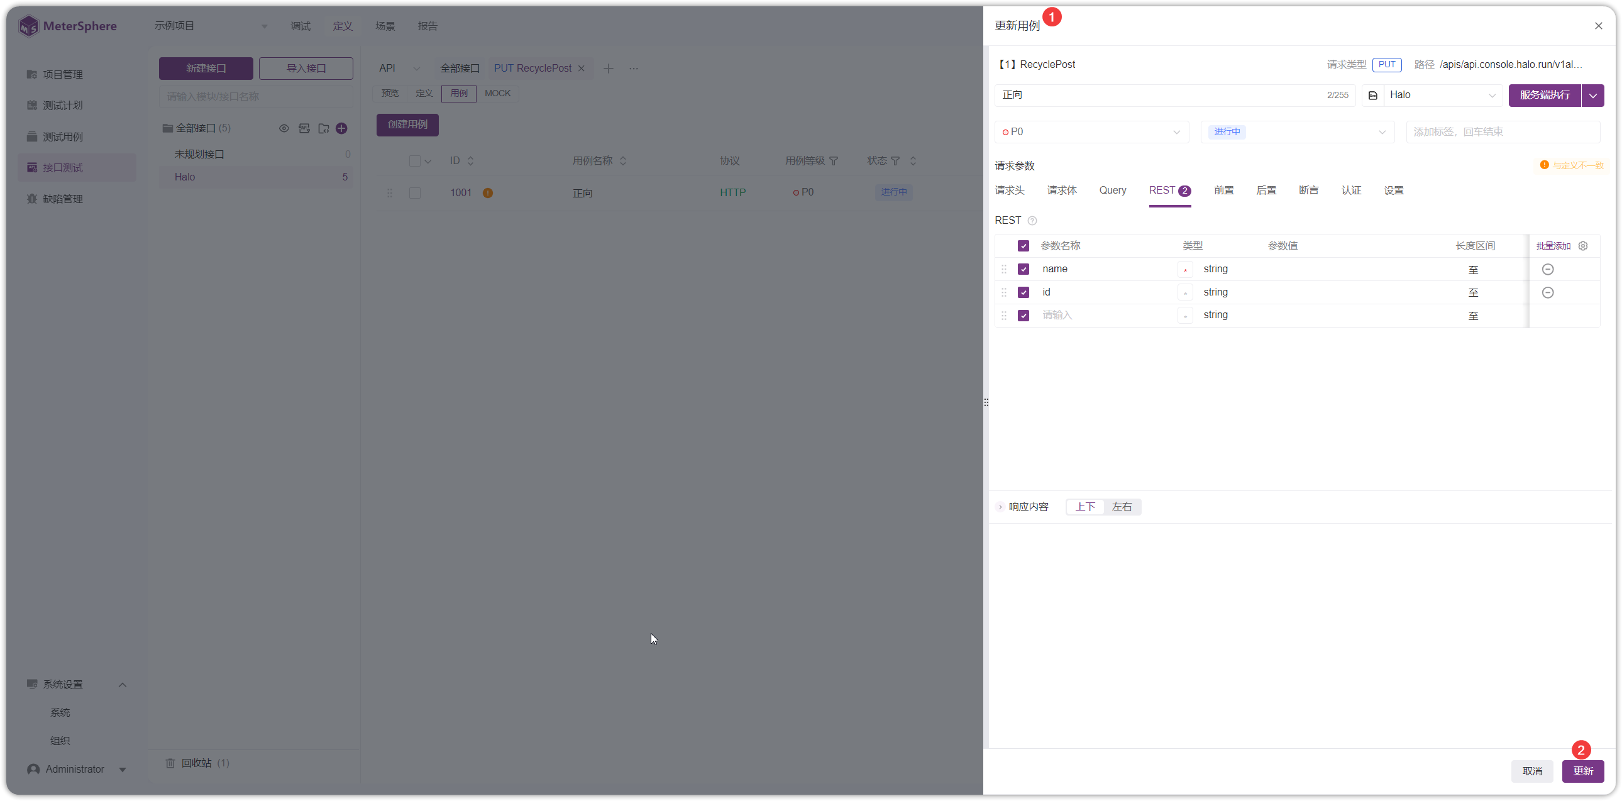This screenshot has height=801, width=1622.
Task: Collapse the 系统设置 menu
Action: 123,685
